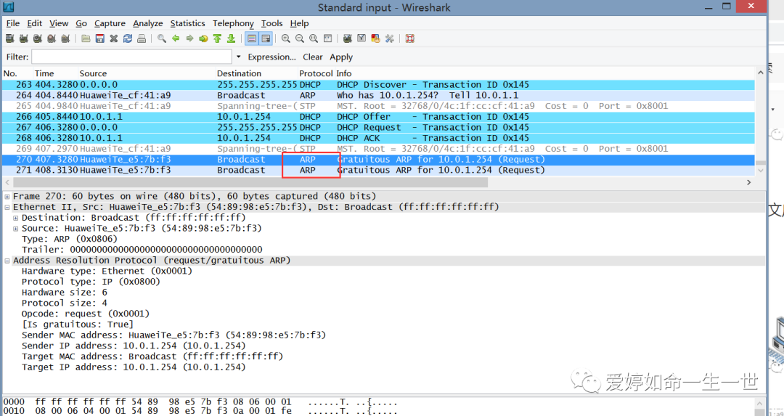Click packet list horizontal scrollbar right arrow
Screen dimensions: 784x416
749,182
